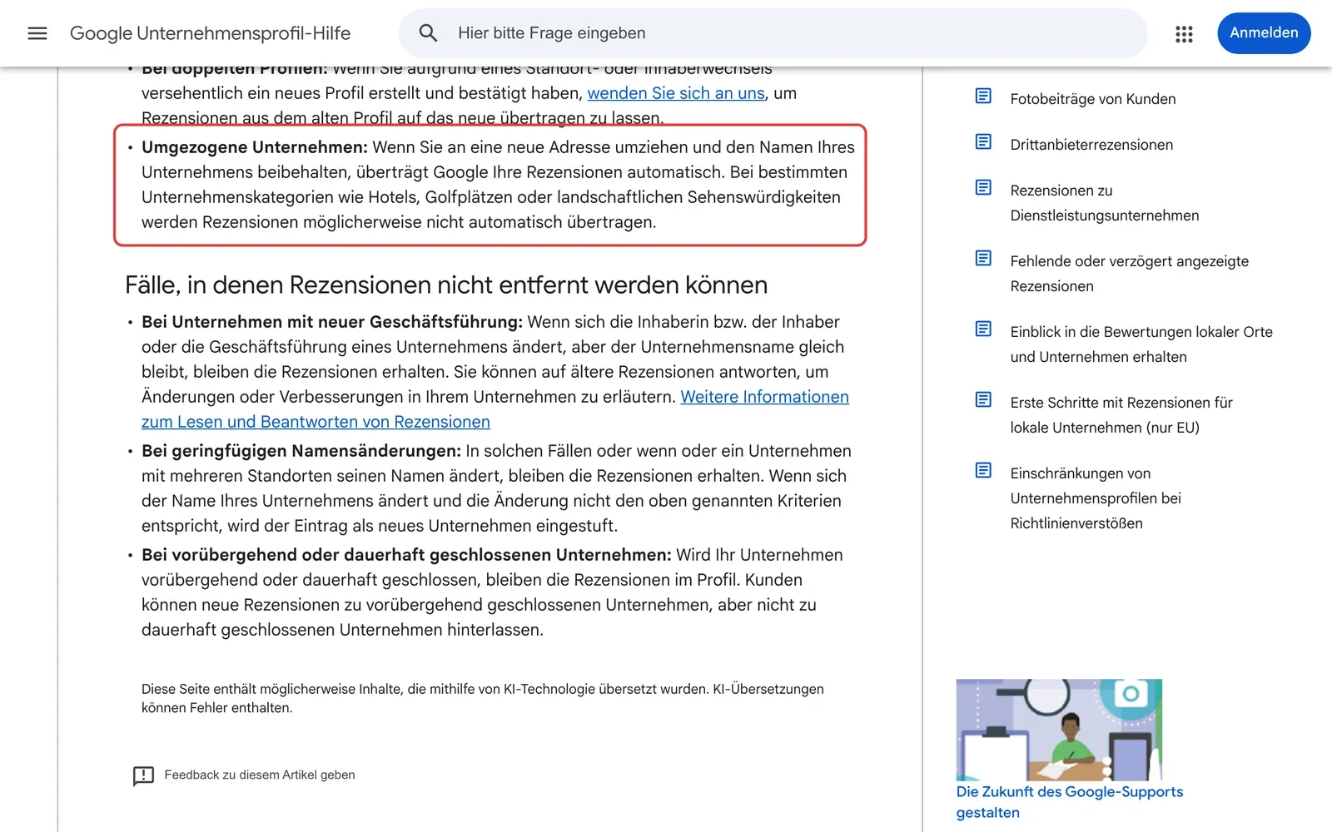Click article icon beside Einschränkungen von Unternehmensprofilen
The width and height of the screenshot is (1332, 832).
pos(983,471)
